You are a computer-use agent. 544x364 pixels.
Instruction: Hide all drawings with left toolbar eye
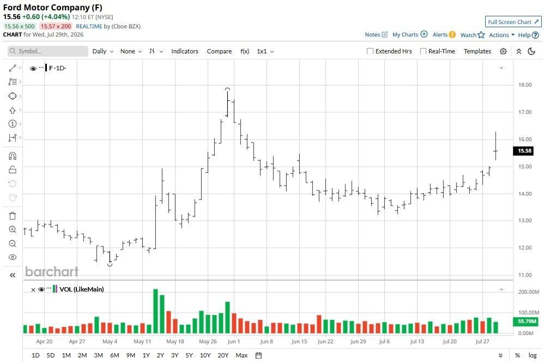(x=13, y=257)
